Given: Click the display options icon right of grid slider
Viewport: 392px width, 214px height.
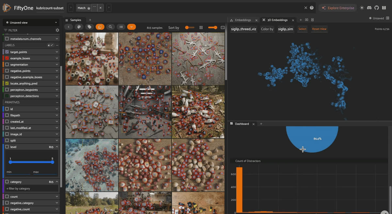Looking at the screenshot, I should coord(223,28).
